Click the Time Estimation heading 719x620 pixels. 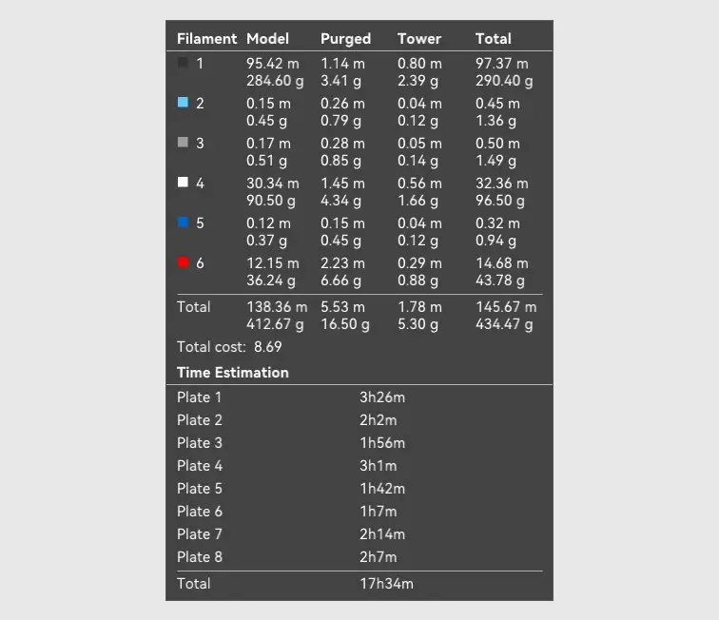pos(232,373)
